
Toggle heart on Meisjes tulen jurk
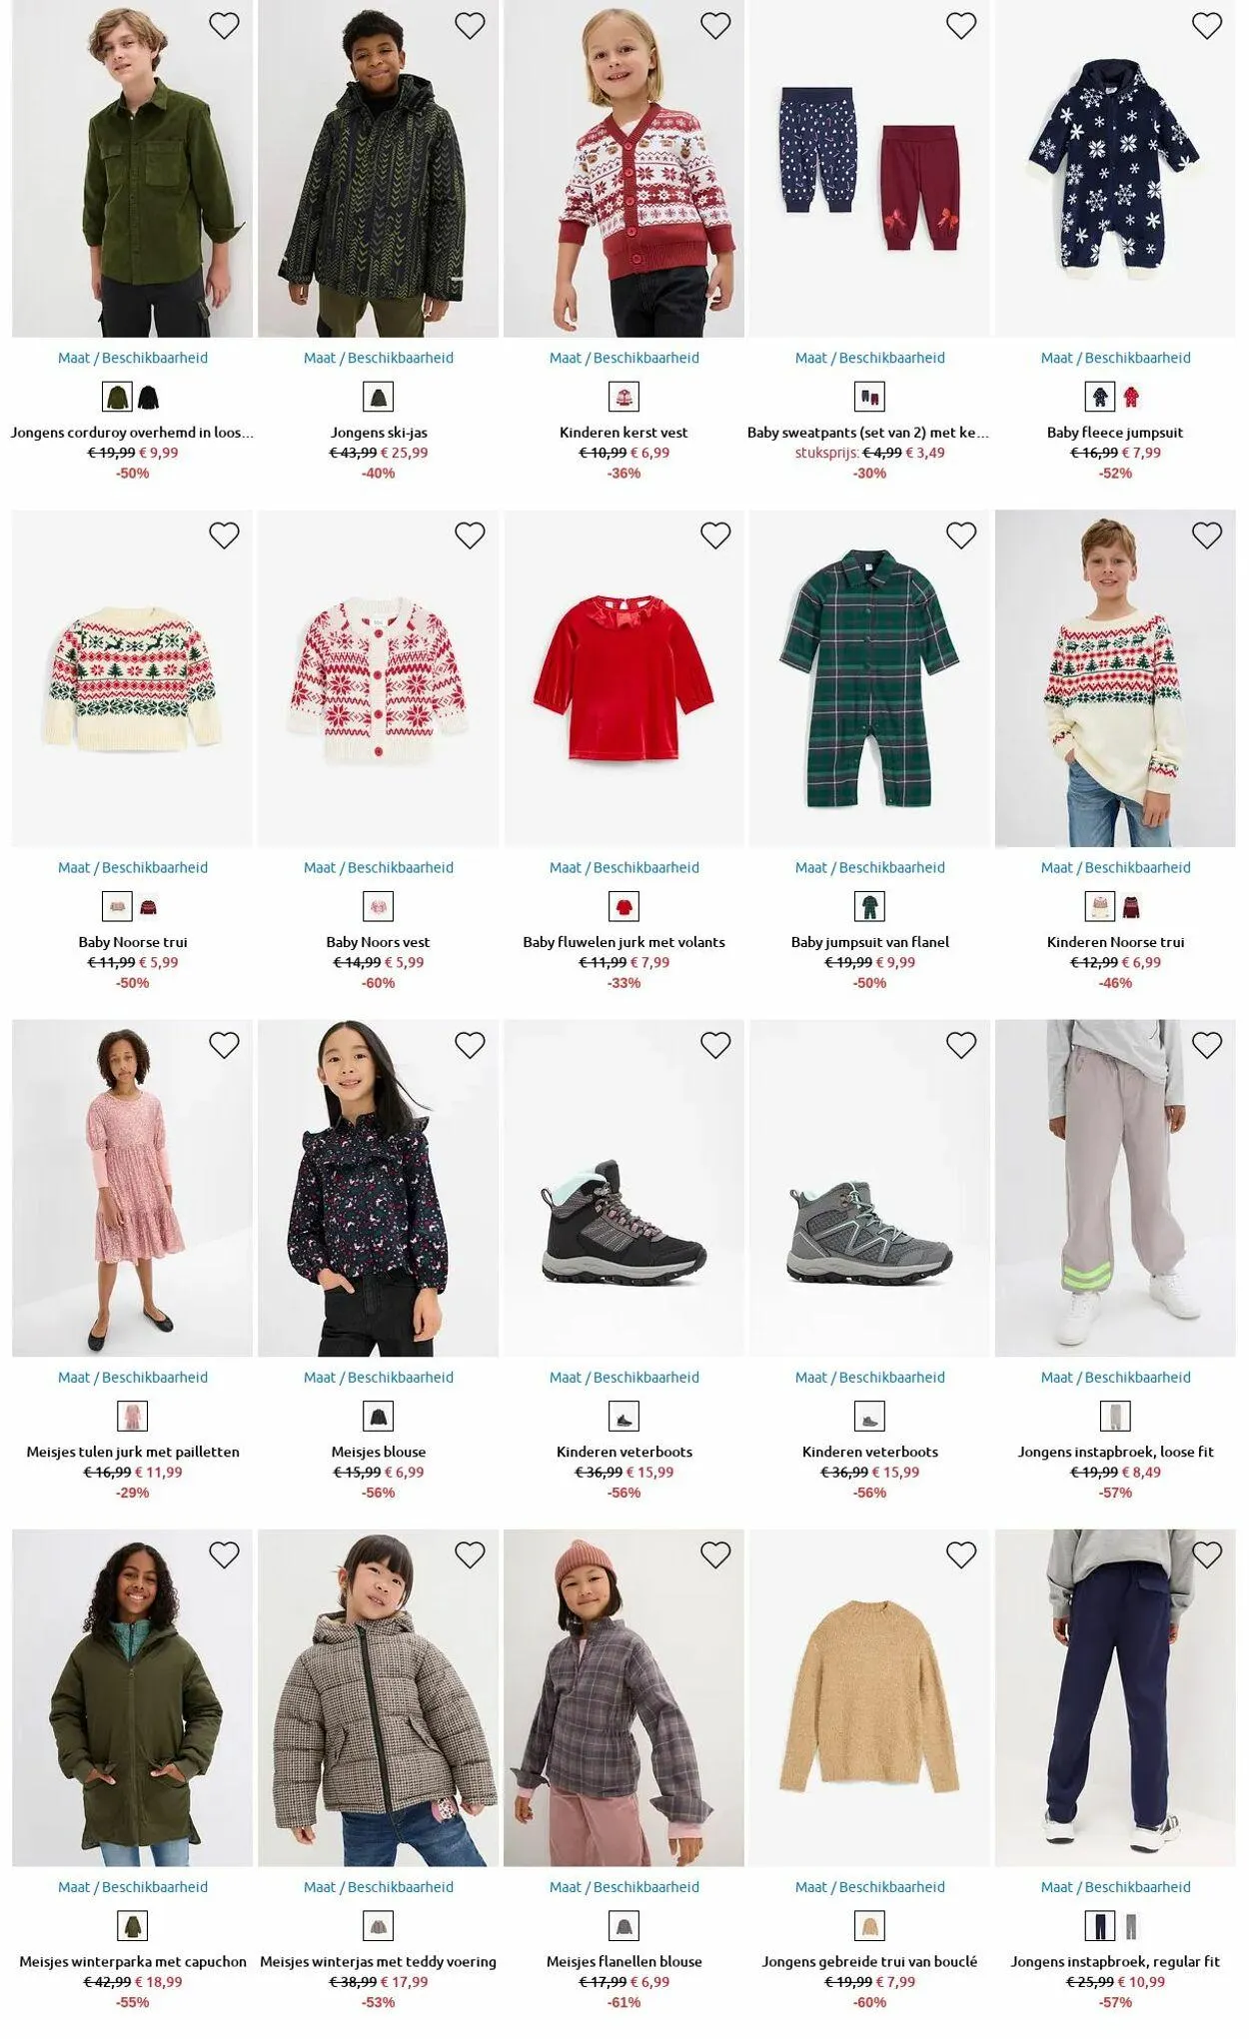pyautogui.click(x=224, y=1045)
